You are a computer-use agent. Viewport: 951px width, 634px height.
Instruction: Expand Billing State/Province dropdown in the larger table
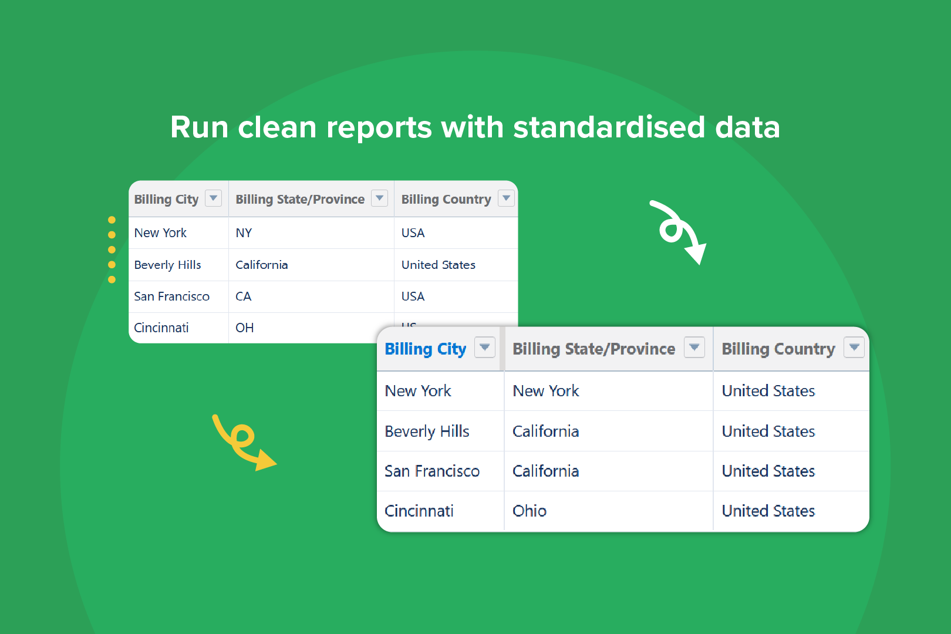694,348
